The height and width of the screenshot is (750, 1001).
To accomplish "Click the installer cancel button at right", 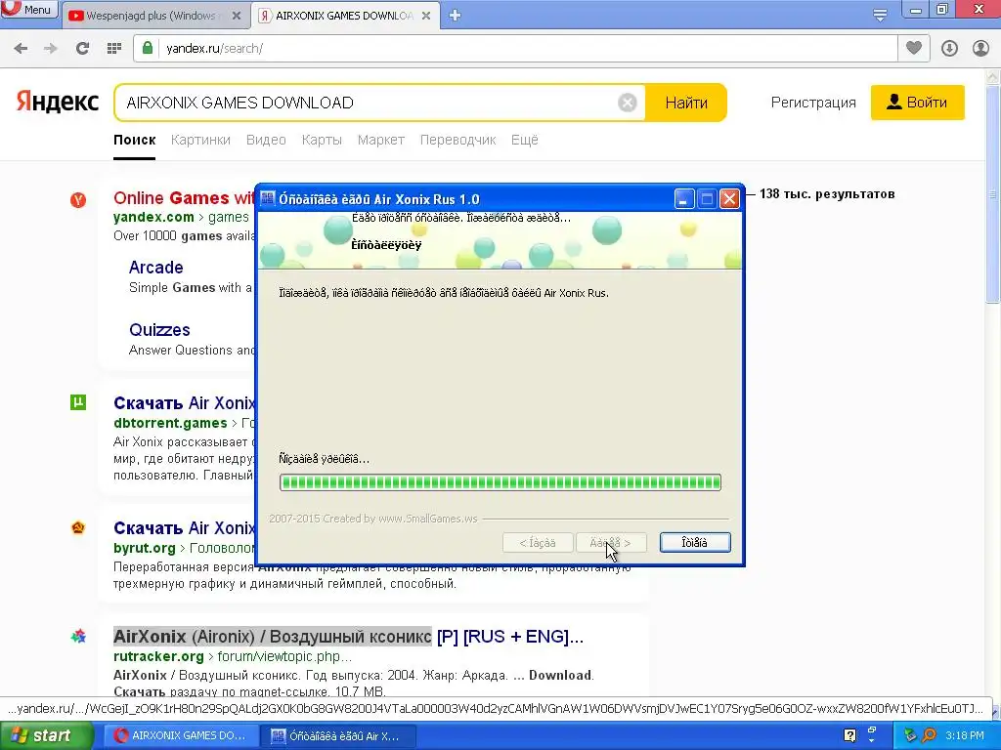I will pos(695,543).
